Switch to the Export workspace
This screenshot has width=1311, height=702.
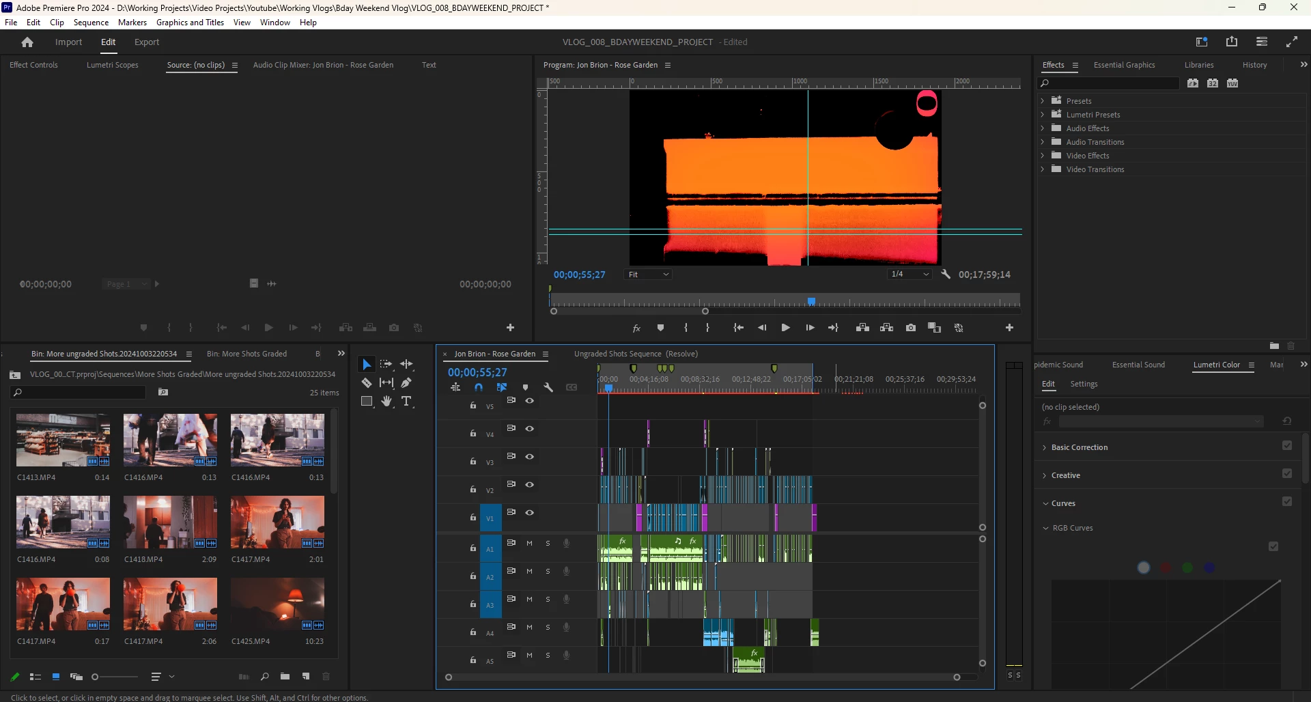pos(147,42)
